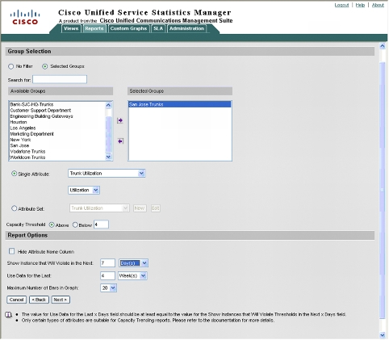This screenshot has height=340, width=389.
Task: Switch to the Views tab
Action: (x=71, y=28)
